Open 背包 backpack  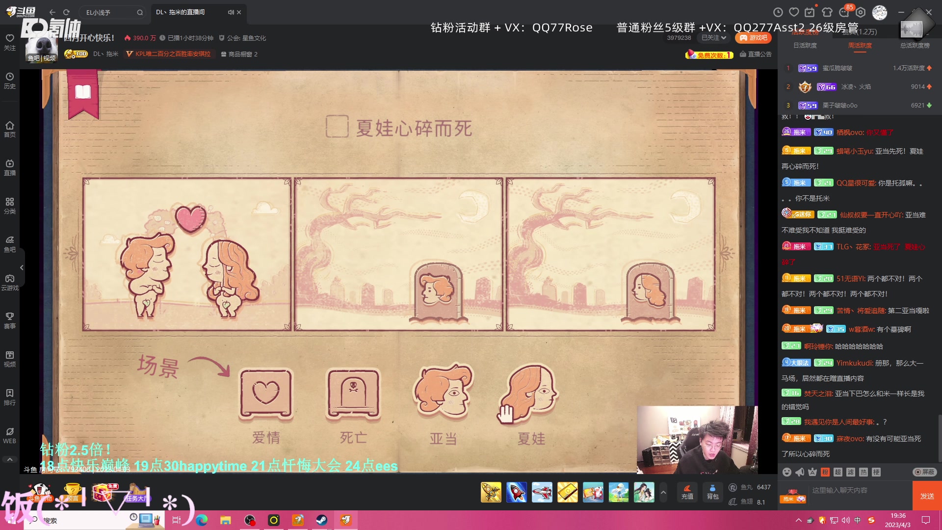point(712,492)
